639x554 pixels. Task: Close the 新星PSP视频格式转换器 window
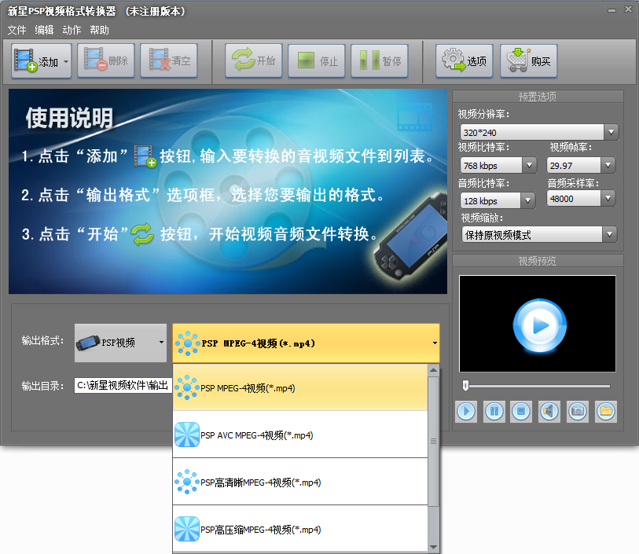tap(629, 9)
